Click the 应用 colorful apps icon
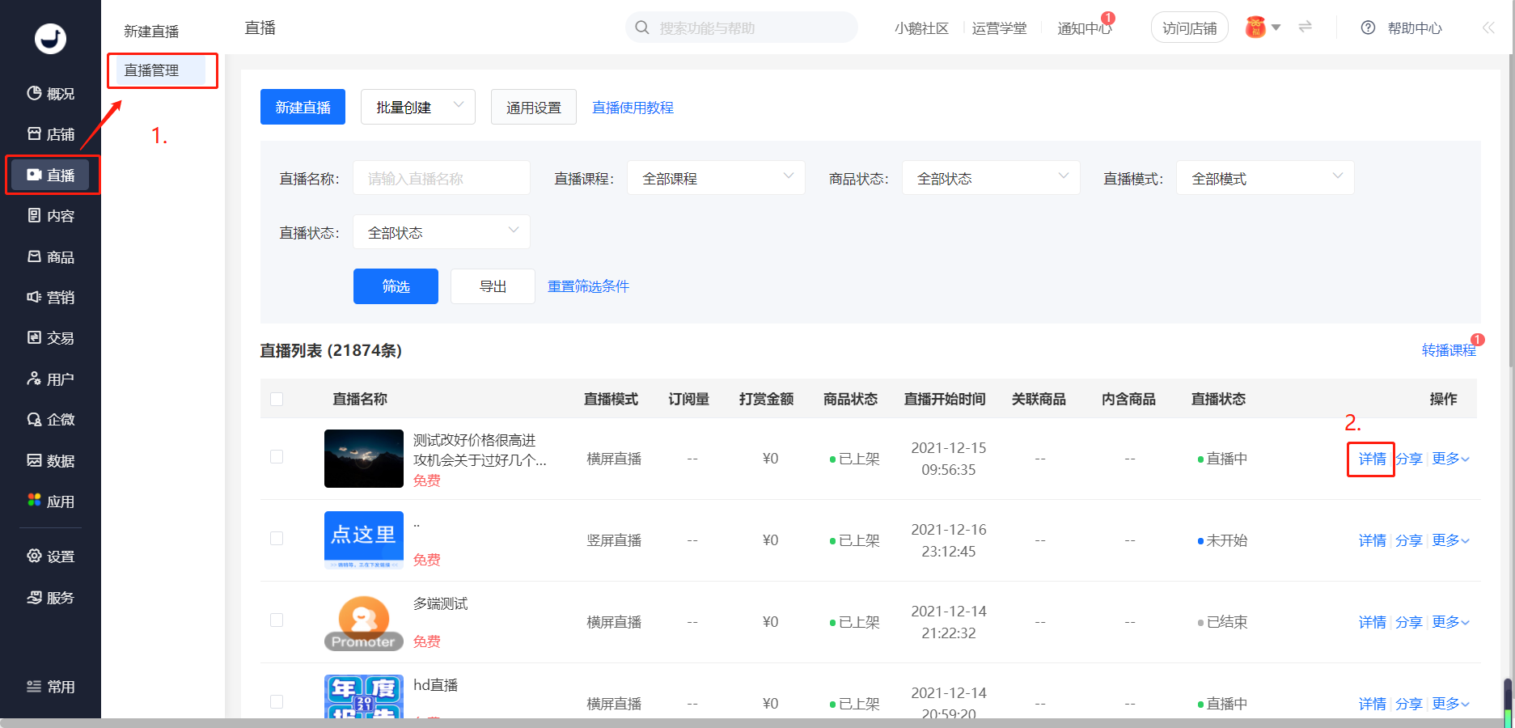The width and height of the screenshot is (1515, 728). [x=34, y=501]
